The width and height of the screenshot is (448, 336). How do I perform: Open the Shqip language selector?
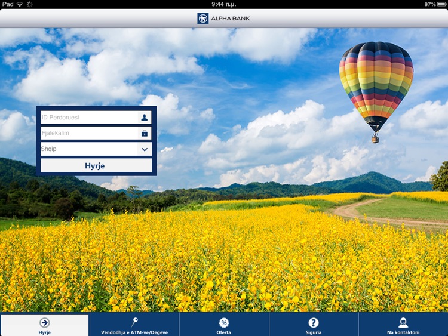(96, 149)
